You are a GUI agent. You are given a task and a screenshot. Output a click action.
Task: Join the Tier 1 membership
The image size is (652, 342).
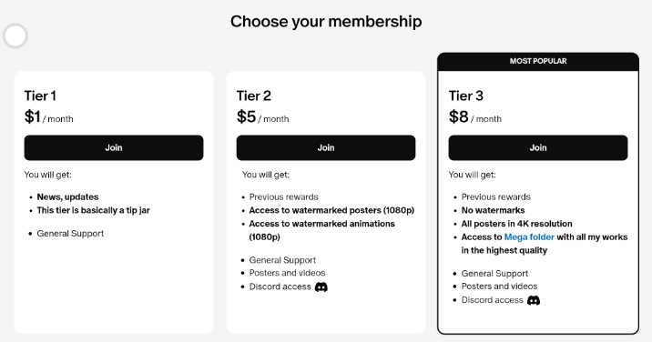tap(114, 147)
